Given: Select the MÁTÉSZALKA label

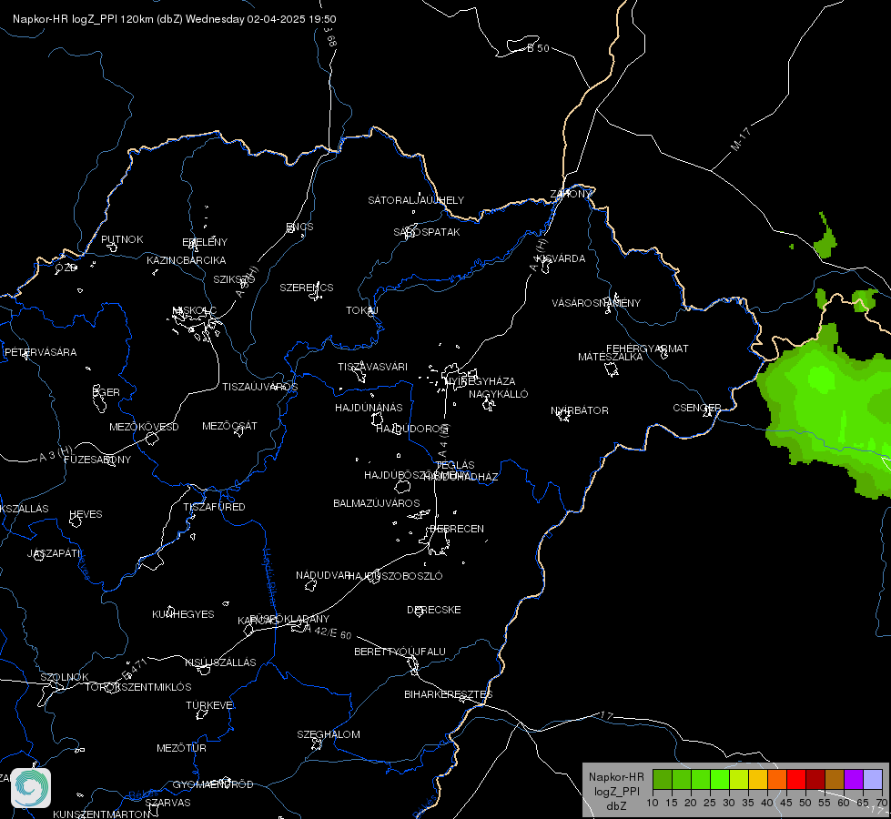Looking at the screenshot, I should click(611, 357).
